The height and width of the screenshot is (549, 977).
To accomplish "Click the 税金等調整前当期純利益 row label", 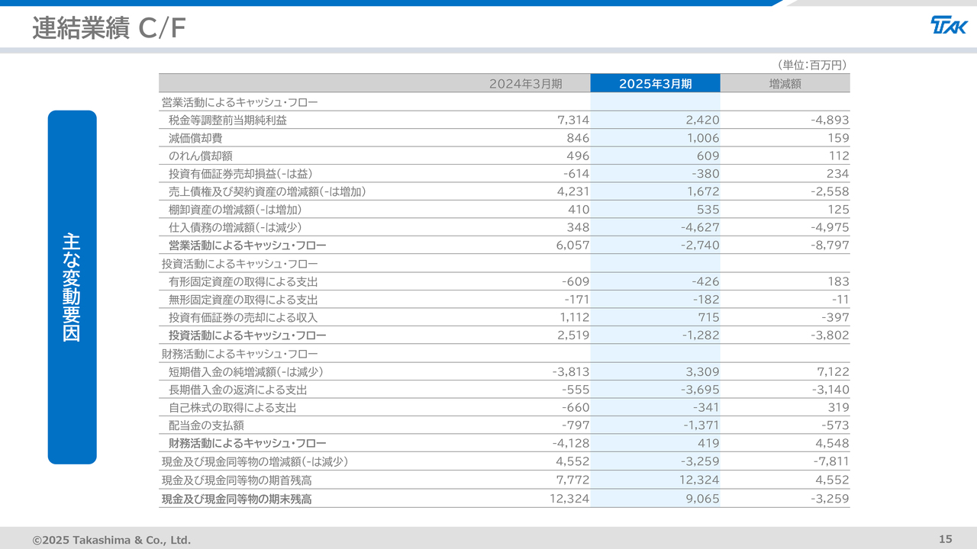I will click(228, 120).
